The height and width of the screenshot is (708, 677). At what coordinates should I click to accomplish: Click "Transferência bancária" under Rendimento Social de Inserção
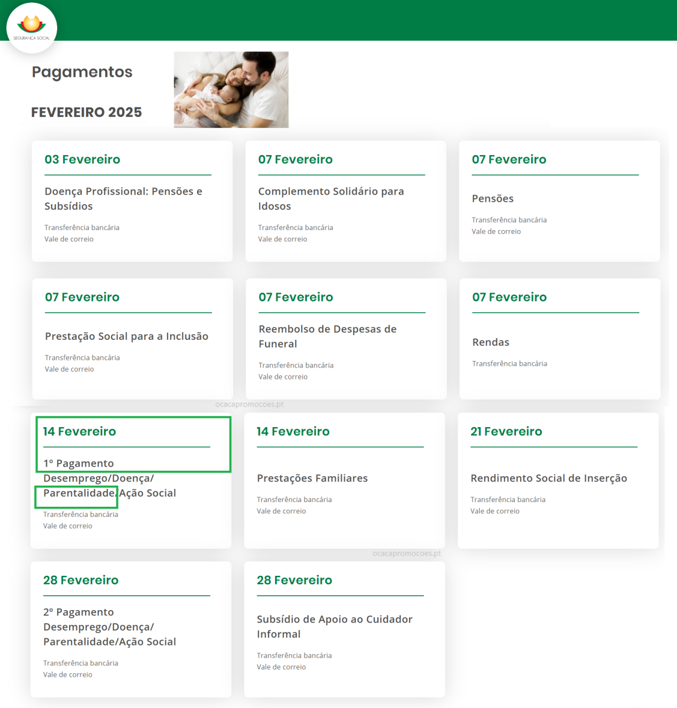pyautogui.click(x=508, y=500)
